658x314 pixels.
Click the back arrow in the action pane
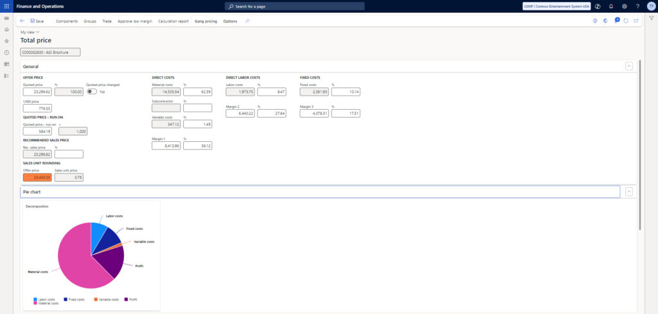[22, 21]
